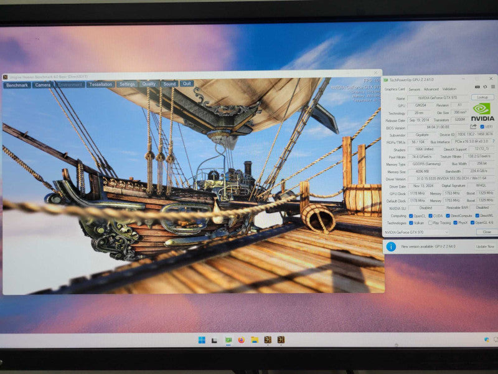Take a GPU-Z screenshot with camera icon
This screenshot has height=374, width=498.
coord(477,87)
